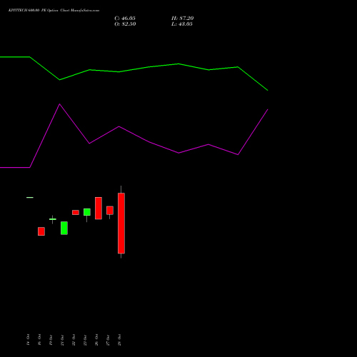
Task: Click the flat green dash candle for 14 Oct
Action: click(30, 197)
